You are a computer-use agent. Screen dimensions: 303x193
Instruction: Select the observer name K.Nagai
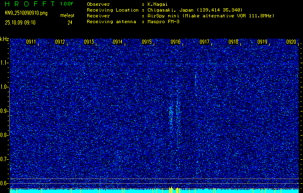(x=158, y=4)
